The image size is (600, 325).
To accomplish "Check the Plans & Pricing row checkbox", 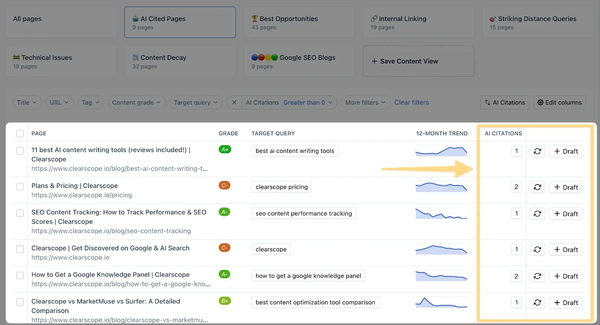I will (20, 186).
